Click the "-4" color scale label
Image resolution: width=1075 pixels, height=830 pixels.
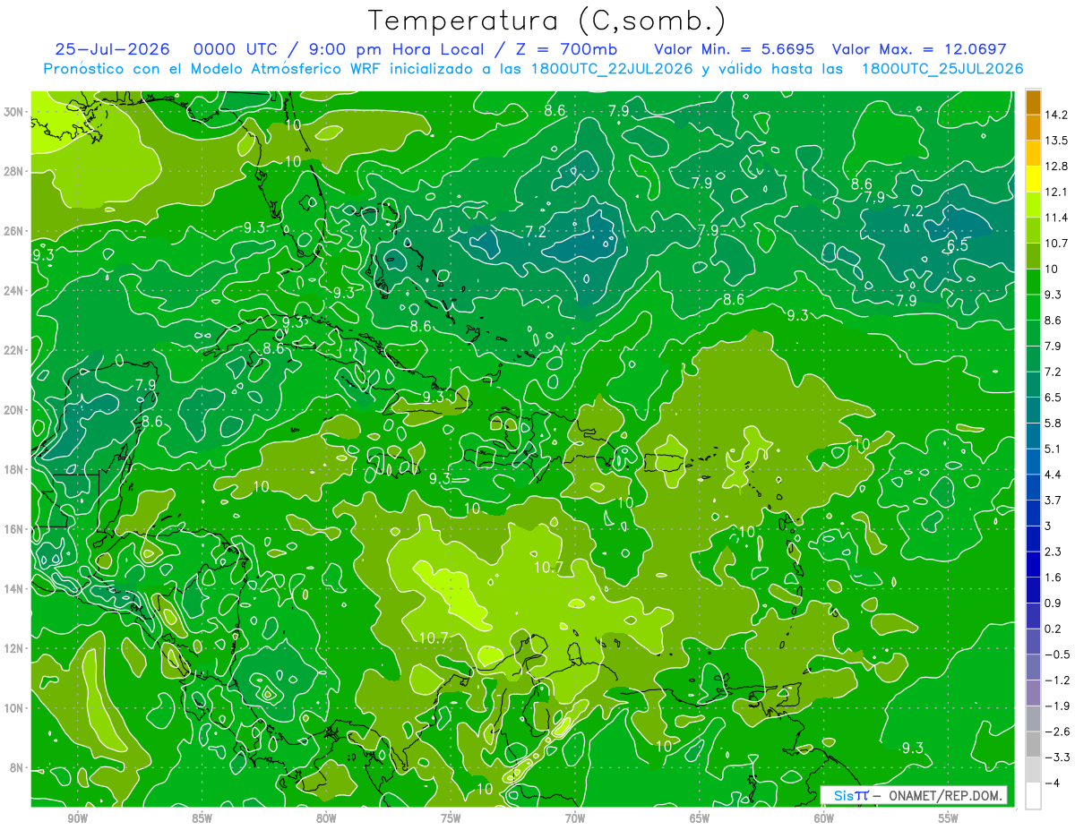pos(1051,783)
